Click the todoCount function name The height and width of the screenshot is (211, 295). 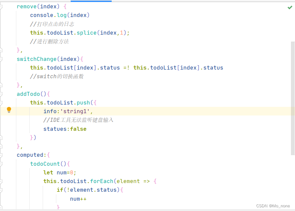45,164
